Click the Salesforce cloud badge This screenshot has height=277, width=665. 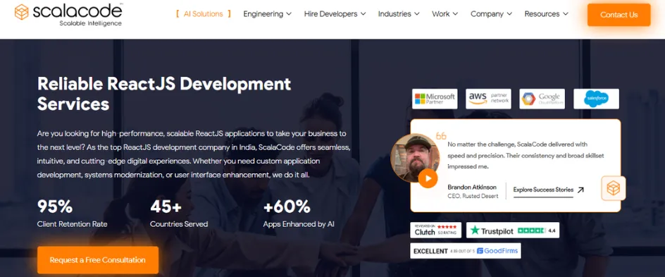pyautogui.click(x=596, y=99)
